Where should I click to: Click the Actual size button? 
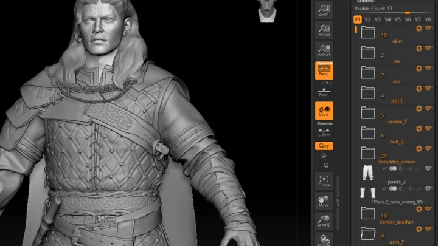[324, 30]
